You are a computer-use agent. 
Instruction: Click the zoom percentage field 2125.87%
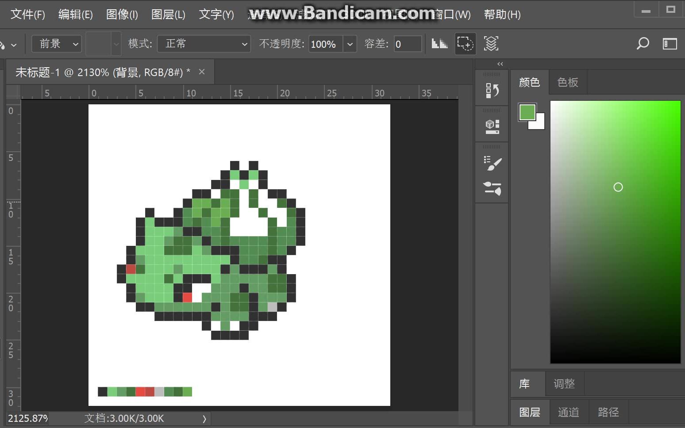(x=27, y=418)
